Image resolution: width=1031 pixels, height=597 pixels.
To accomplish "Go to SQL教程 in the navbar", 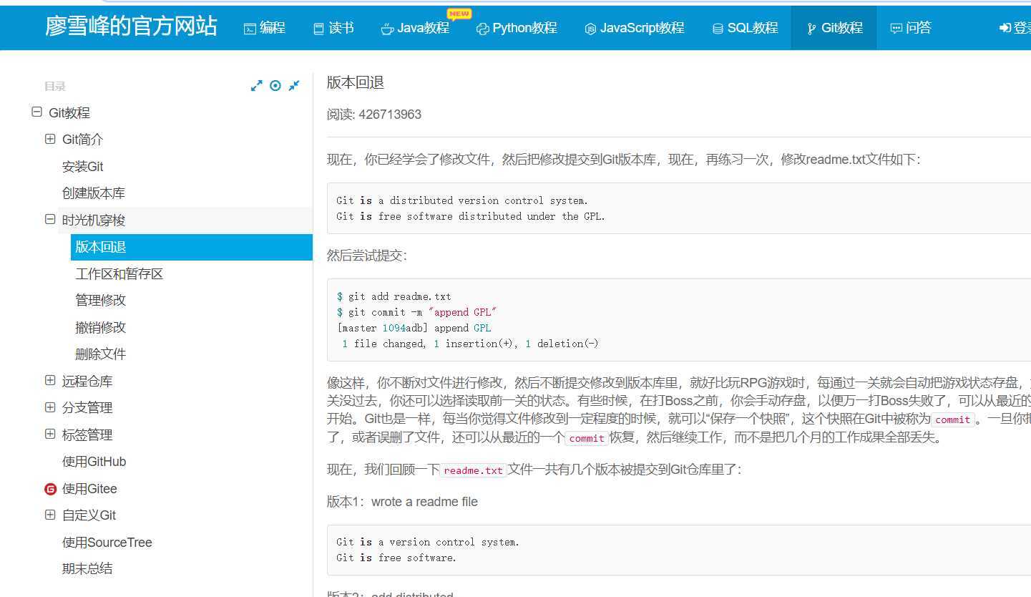I will click(x=745, y=28).
